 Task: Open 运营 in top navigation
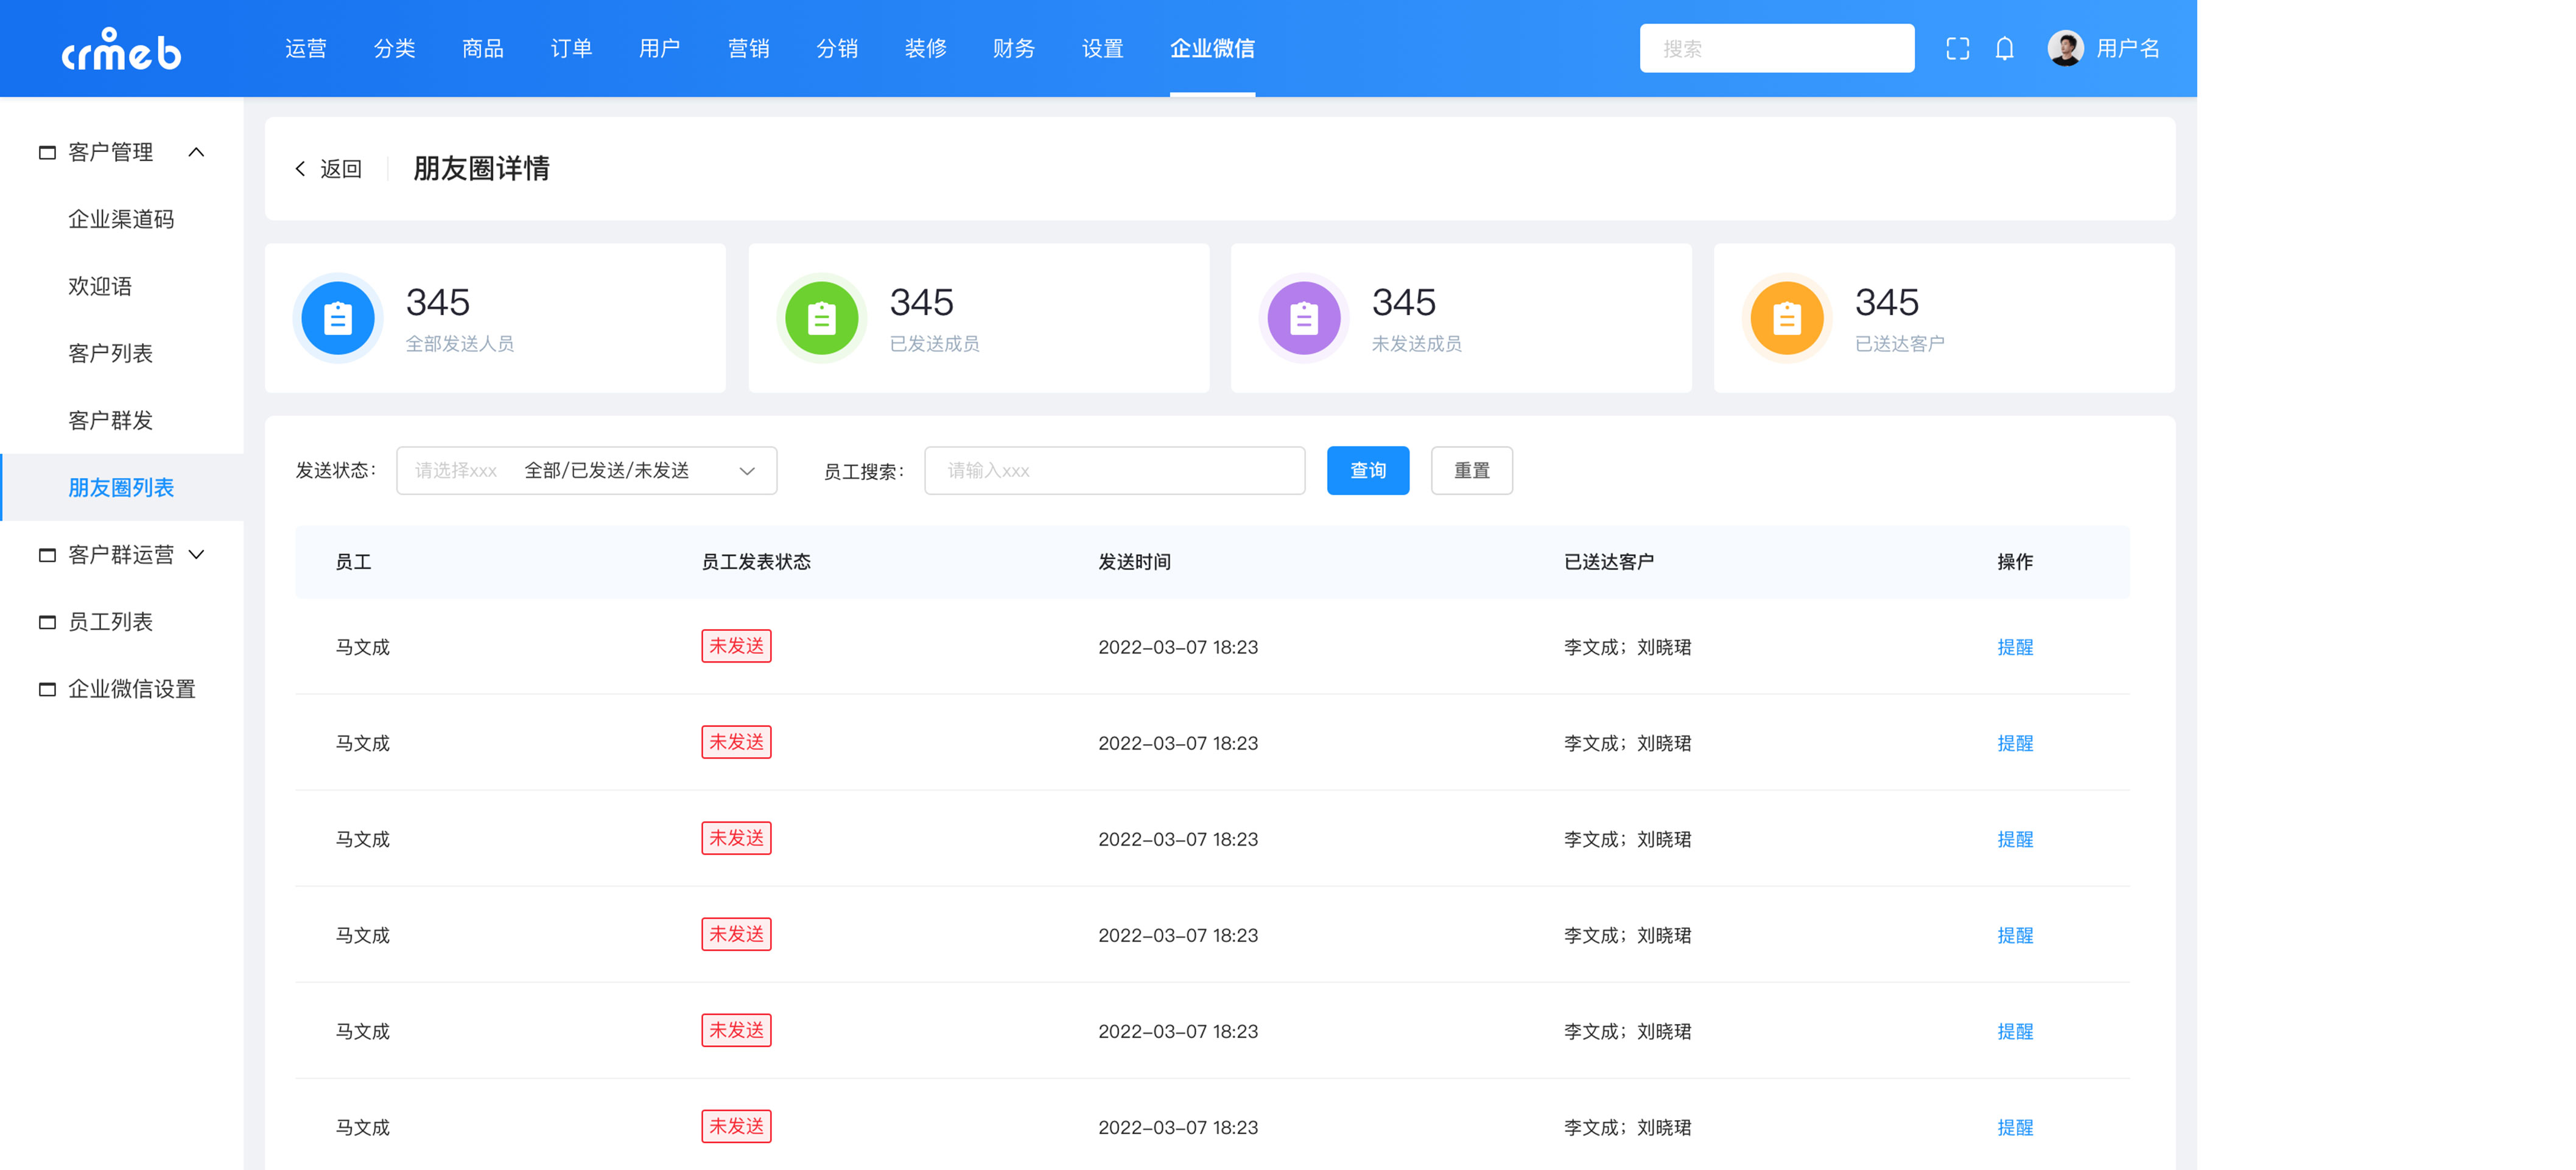tap(306, 48)
